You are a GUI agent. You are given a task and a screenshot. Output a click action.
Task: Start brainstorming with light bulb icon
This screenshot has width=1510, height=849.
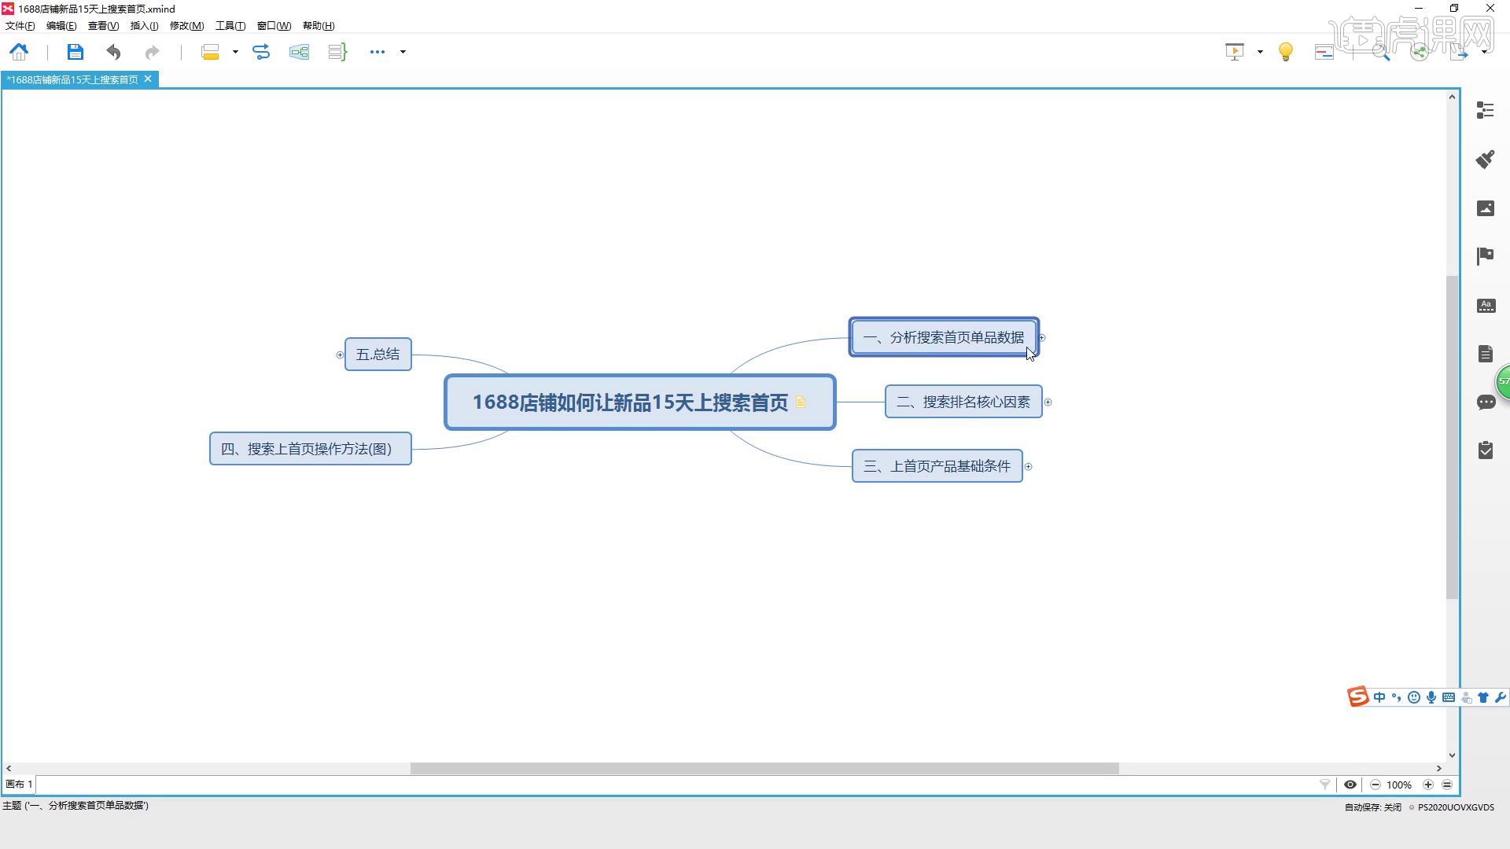(1286, 52)
